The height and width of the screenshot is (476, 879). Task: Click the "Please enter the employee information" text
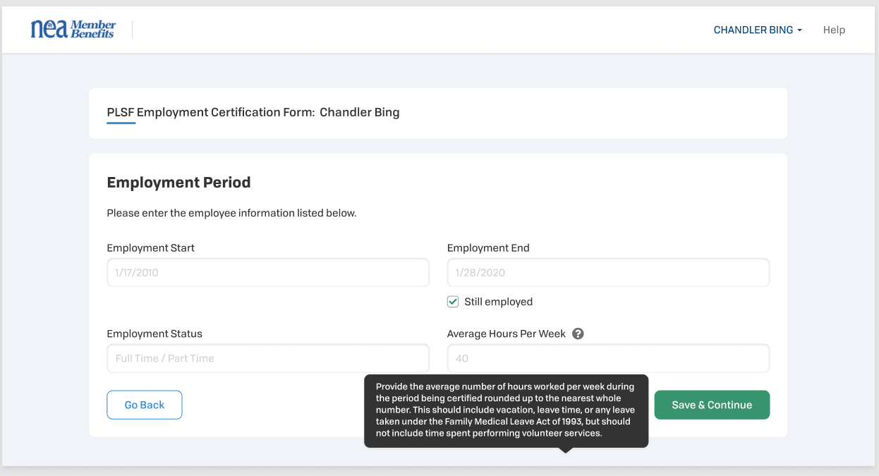pos(231,212)
